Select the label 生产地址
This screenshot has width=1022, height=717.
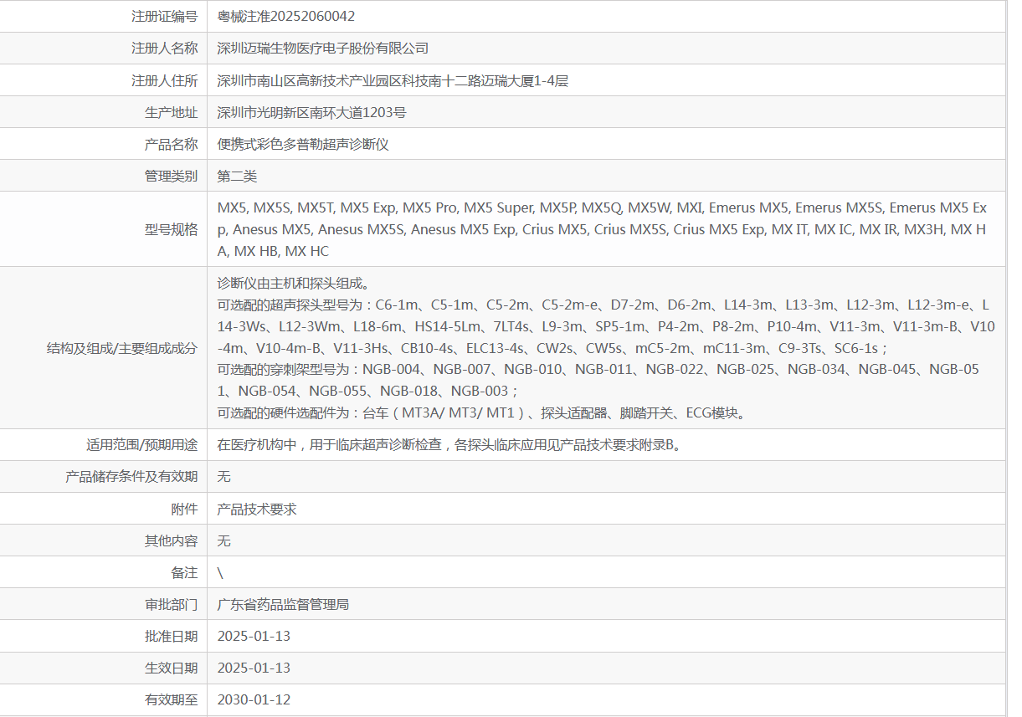[x=172, y=112]
